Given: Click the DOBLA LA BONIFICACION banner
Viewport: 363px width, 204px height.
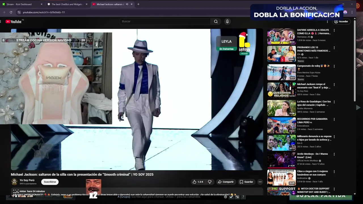Looking at the screenshot, I should pos(297,12).
